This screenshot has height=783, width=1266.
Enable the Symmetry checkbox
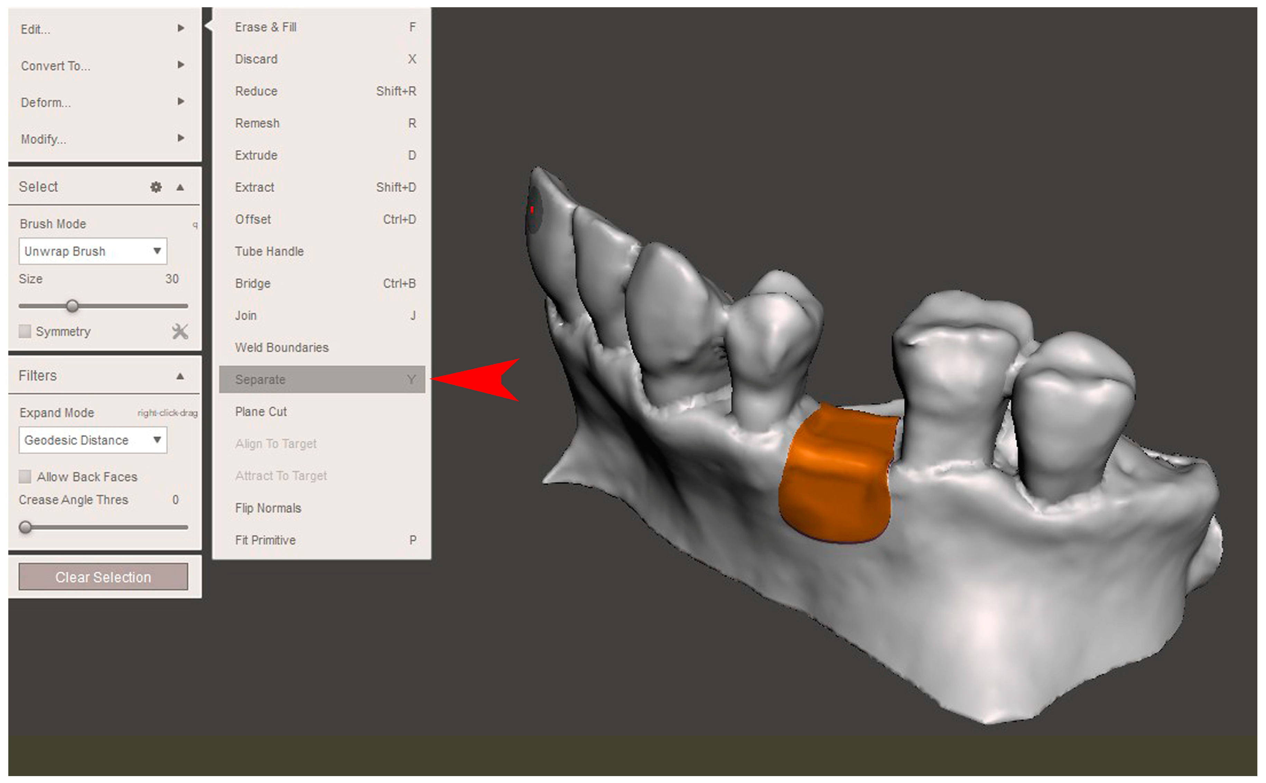pos(25,332)
